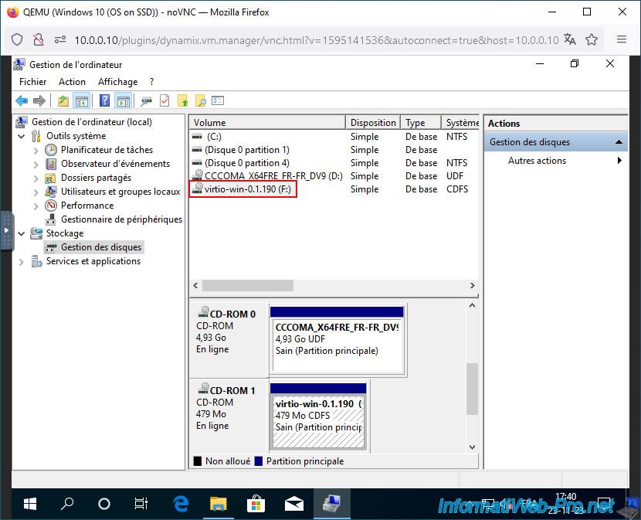The width and height of the screenshot is (641, 520).
Task: Open Microsoft Store from the taskbar
Action: pos(256,504)
